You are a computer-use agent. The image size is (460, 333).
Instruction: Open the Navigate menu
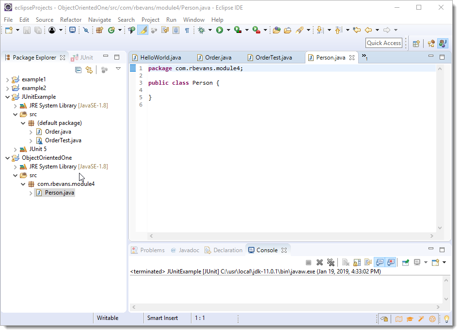click(x=100, y=20)
